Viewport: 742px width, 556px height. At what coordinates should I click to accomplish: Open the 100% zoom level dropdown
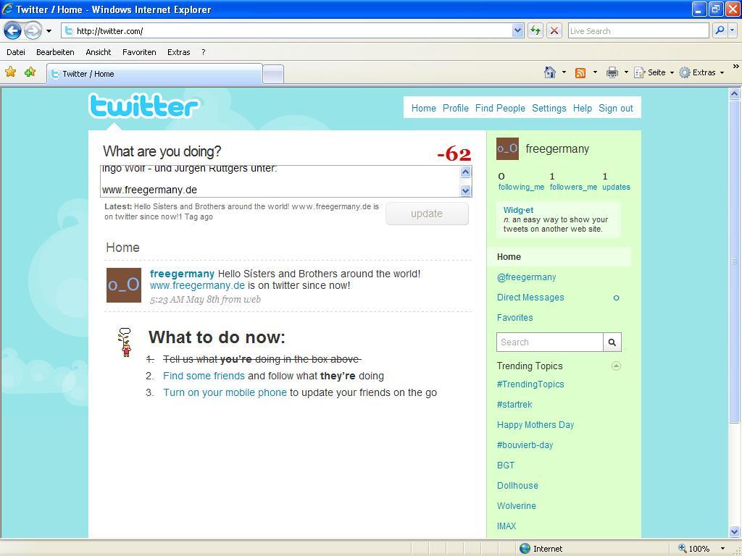[x=722, y=549]
